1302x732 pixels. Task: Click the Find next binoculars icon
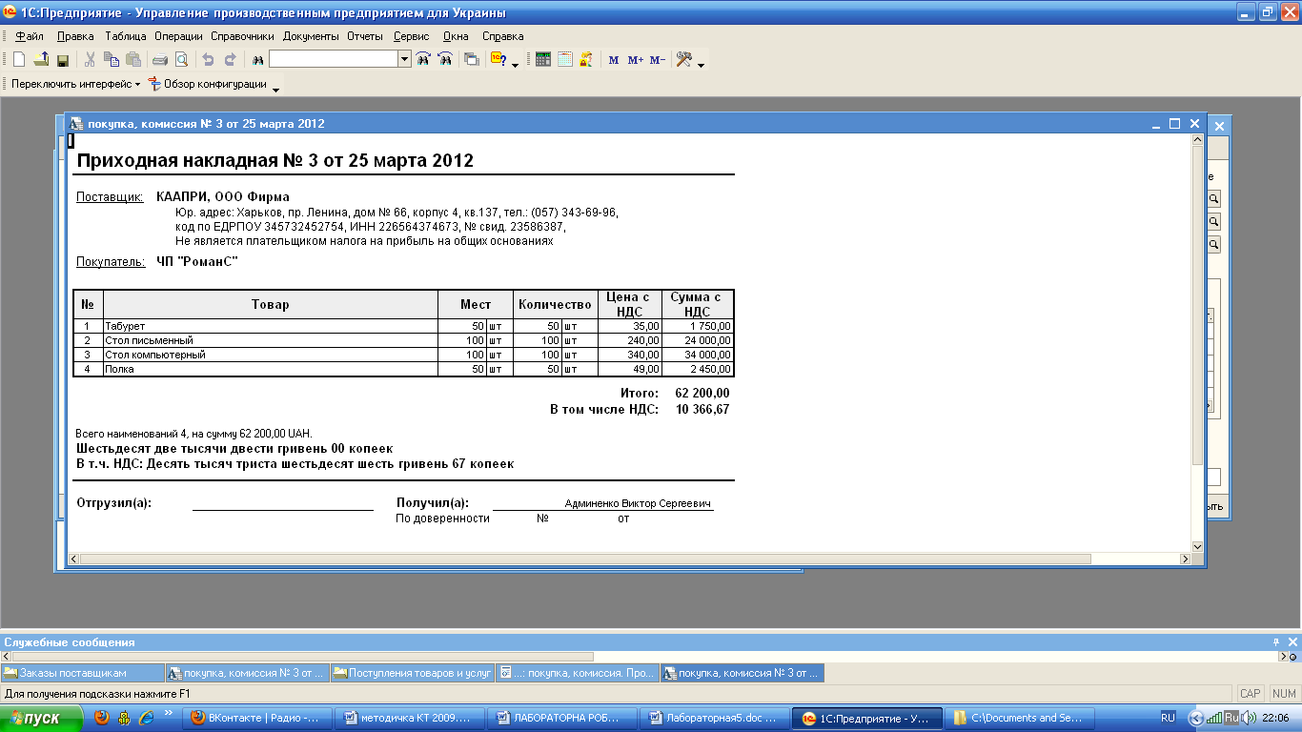pos(423,59)
